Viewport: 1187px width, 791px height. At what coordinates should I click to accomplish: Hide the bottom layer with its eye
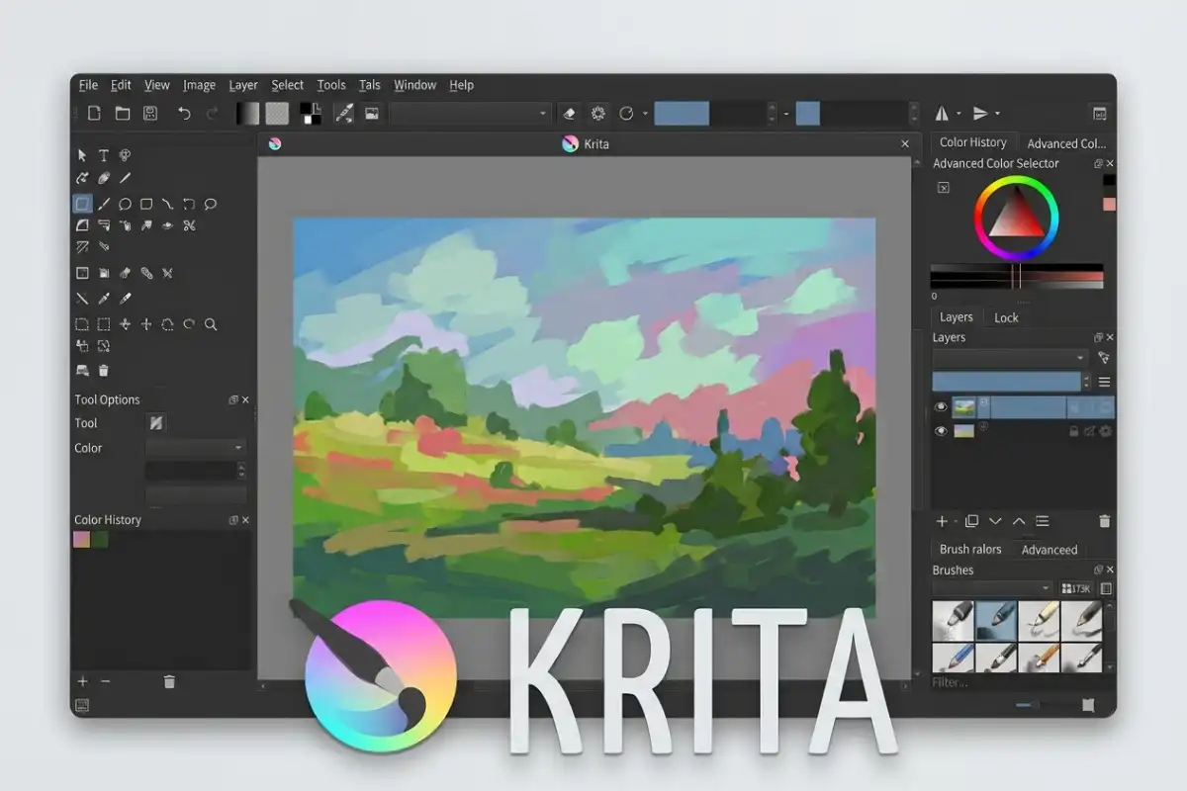pyautogui.click(x=941, y=431)
